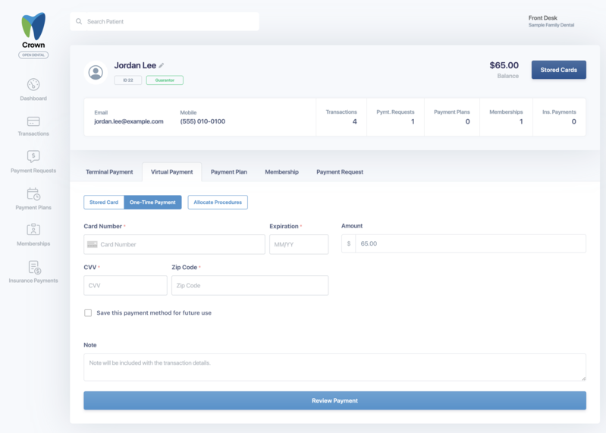Viewport: 606px width, 433px height.
Task: Open the Insurance Payments sidebar icon
Action: 34,267
